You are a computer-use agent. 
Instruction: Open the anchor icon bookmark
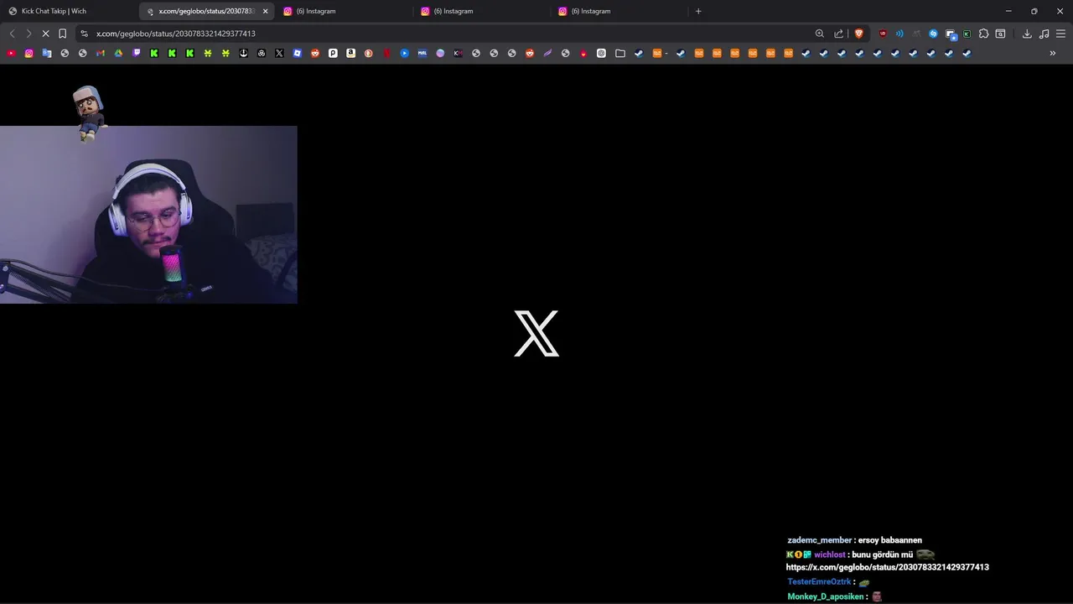[243, 53]
